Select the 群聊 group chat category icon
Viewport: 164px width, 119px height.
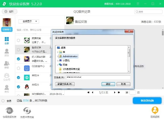(x=7, y=65)
